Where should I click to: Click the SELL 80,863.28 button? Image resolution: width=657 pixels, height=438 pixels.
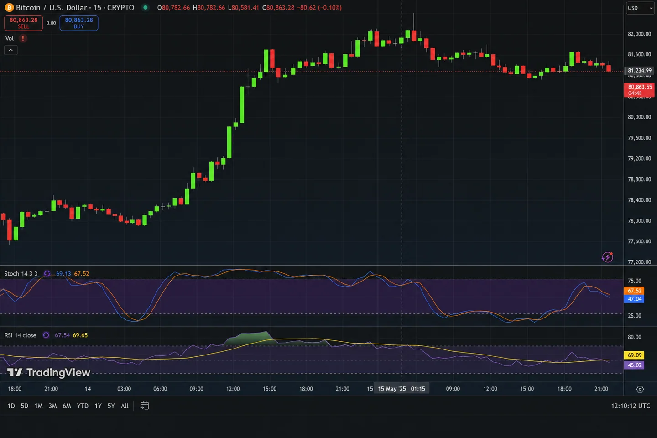click(x=24, y=23)
